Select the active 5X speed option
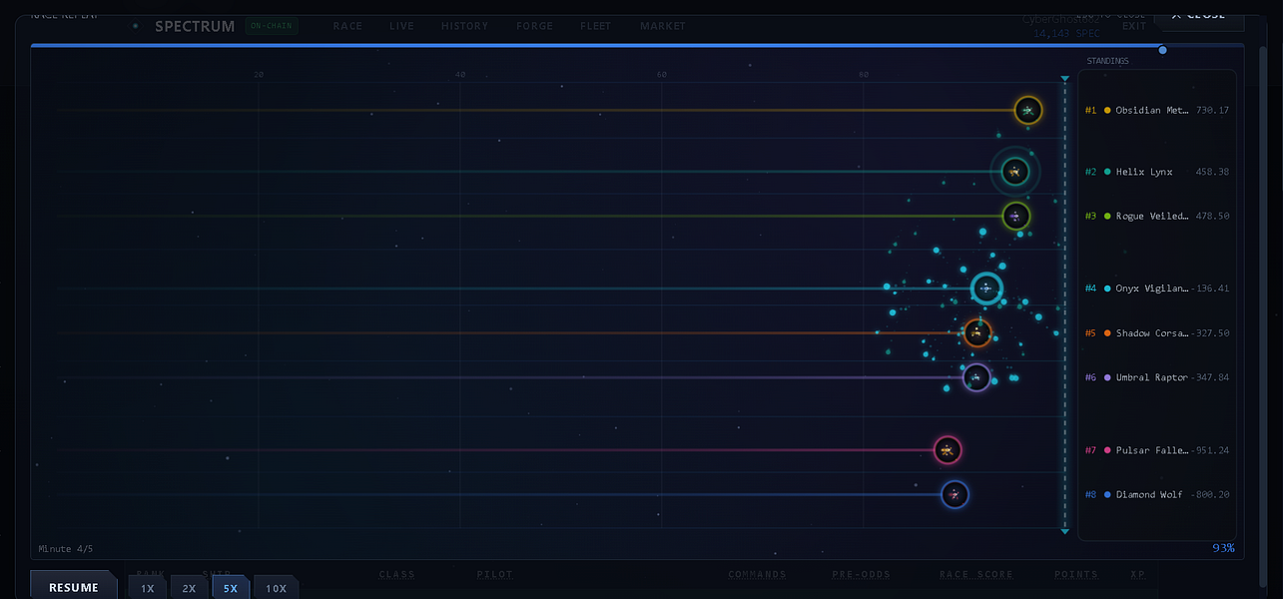 point(231,588)
